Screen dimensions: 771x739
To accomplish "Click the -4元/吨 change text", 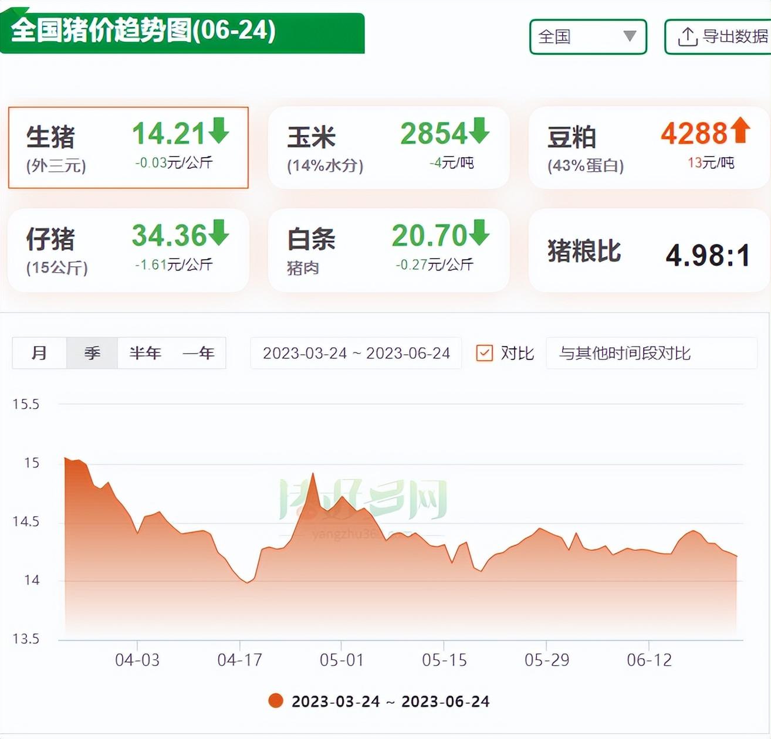I will tap(451, 162).
